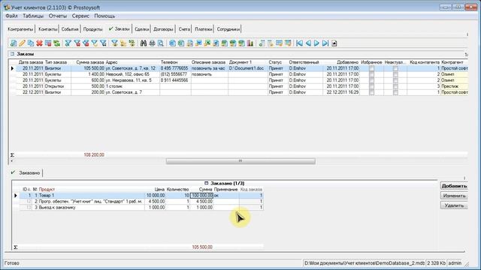
Task: Click the duplicate record icon
Action: [31, 43]
